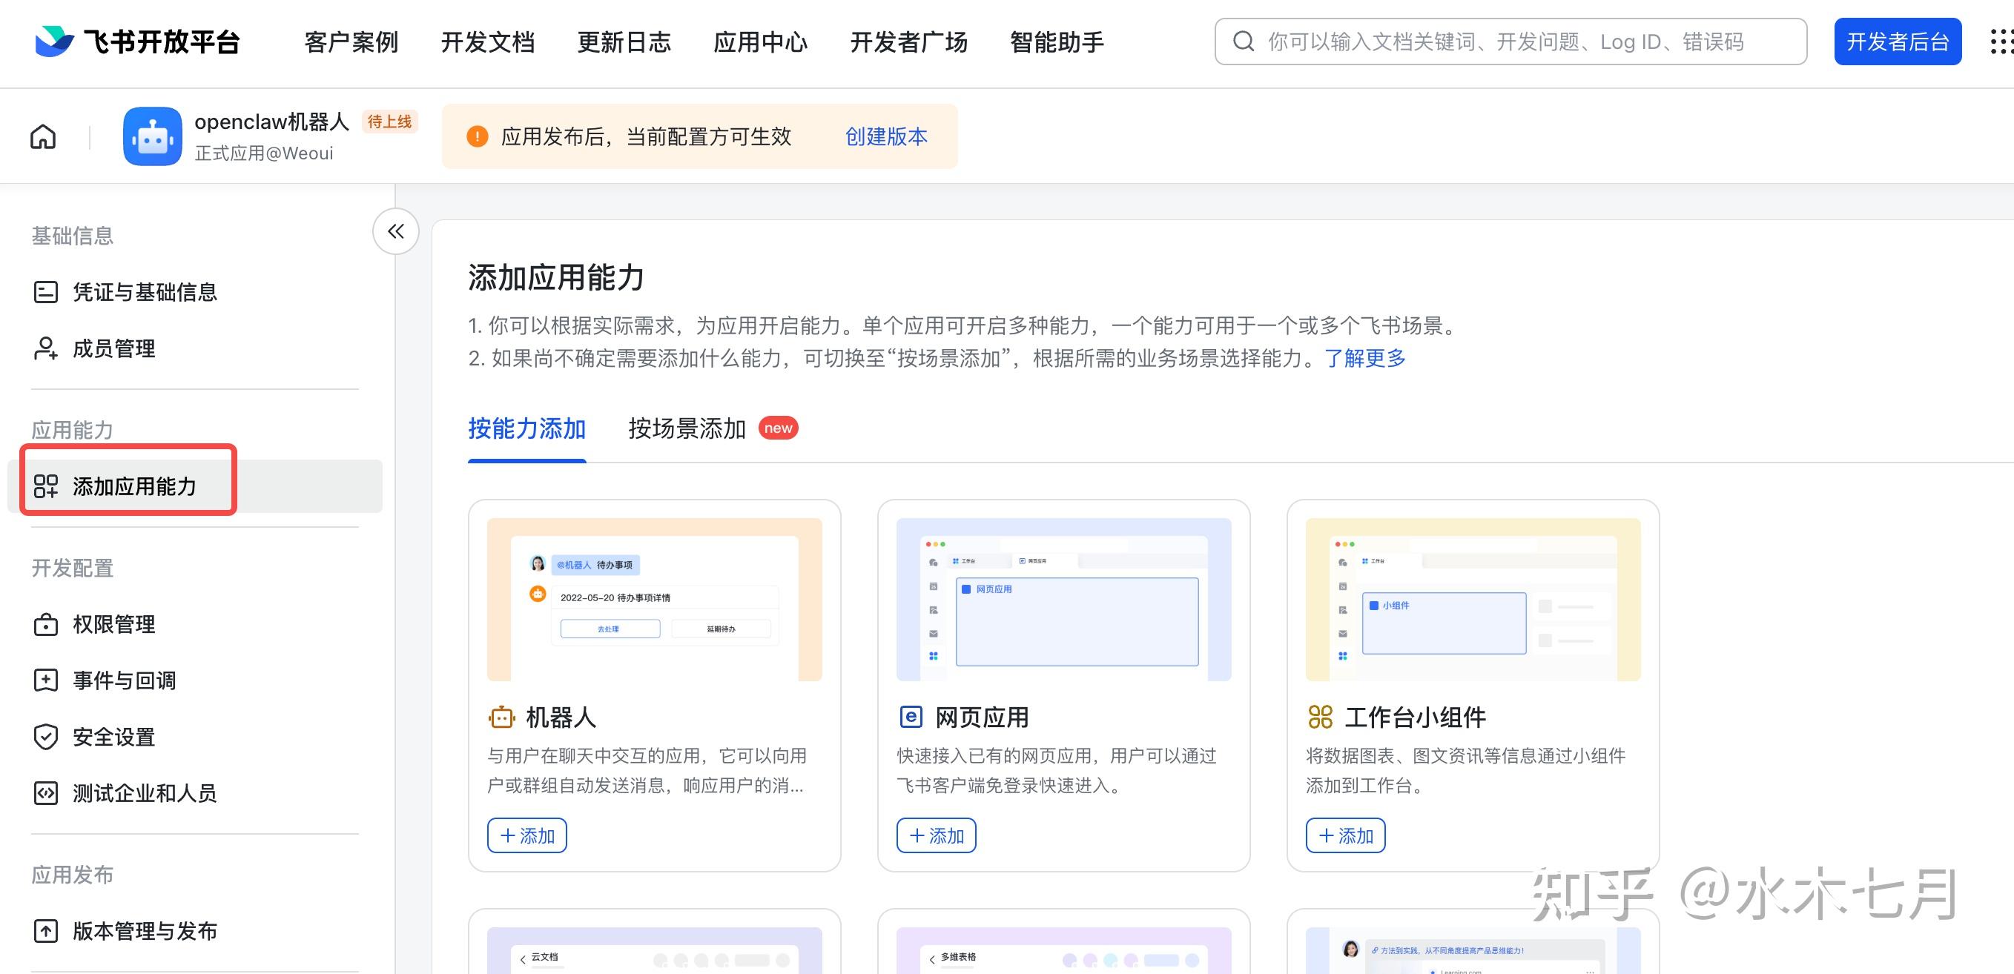Open 测试企业和人员 page

click(144, 793)
